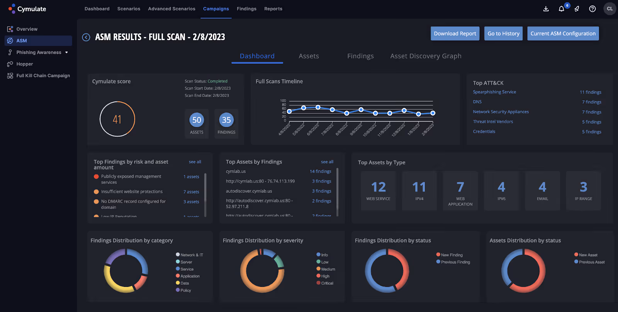Click see all in Top Findings
The height and width of the screenshot is (312, 618).
(x=195, y=162)
